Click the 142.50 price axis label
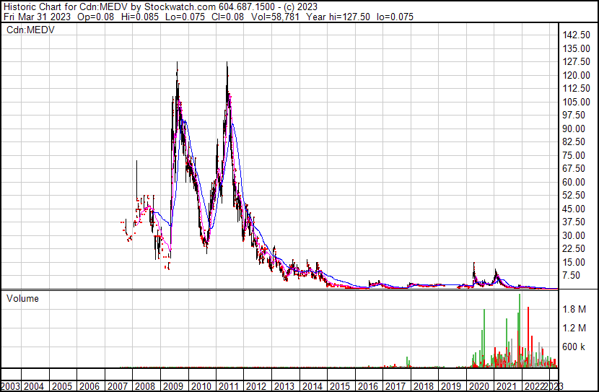This screenshot has width=599, height=392. coord(577,35)
